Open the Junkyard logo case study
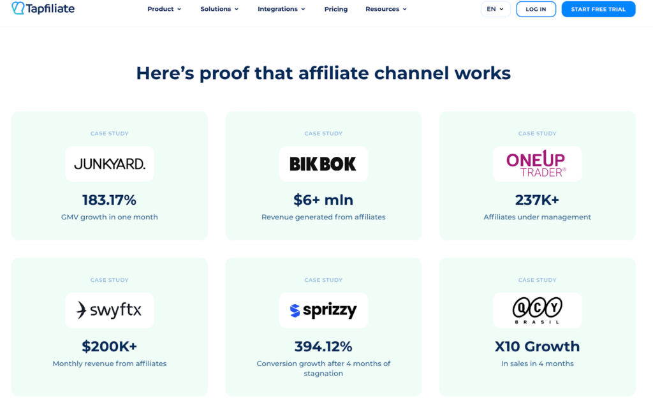The height and width of the screenshot is (403, 653). 110,164
